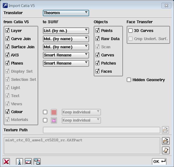
Task: Toggle the Surface Join checkbox
Action: coord(7,47)
